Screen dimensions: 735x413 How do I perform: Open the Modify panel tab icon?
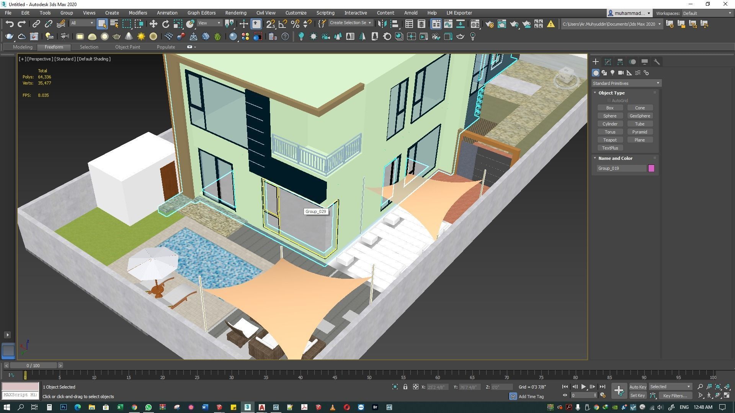click(x=608, y=62)
